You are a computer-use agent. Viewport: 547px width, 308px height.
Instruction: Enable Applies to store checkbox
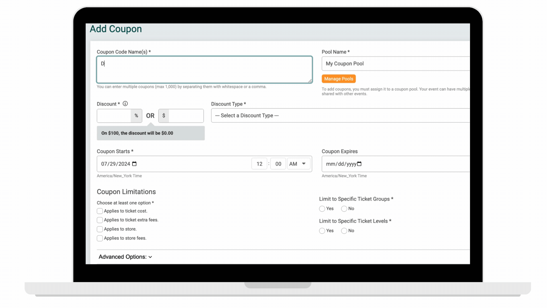pos(100,229)
